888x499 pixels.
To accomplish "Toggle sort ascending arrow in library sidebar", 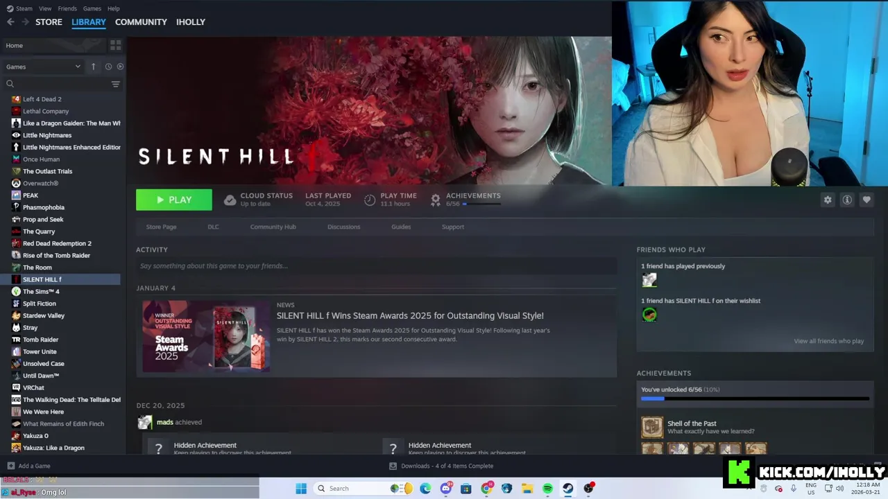I will (93, 67).
